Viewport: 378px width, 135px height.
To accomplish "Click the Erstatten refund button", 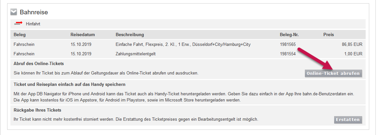I will pyautogui.click(x=348, y=120).
